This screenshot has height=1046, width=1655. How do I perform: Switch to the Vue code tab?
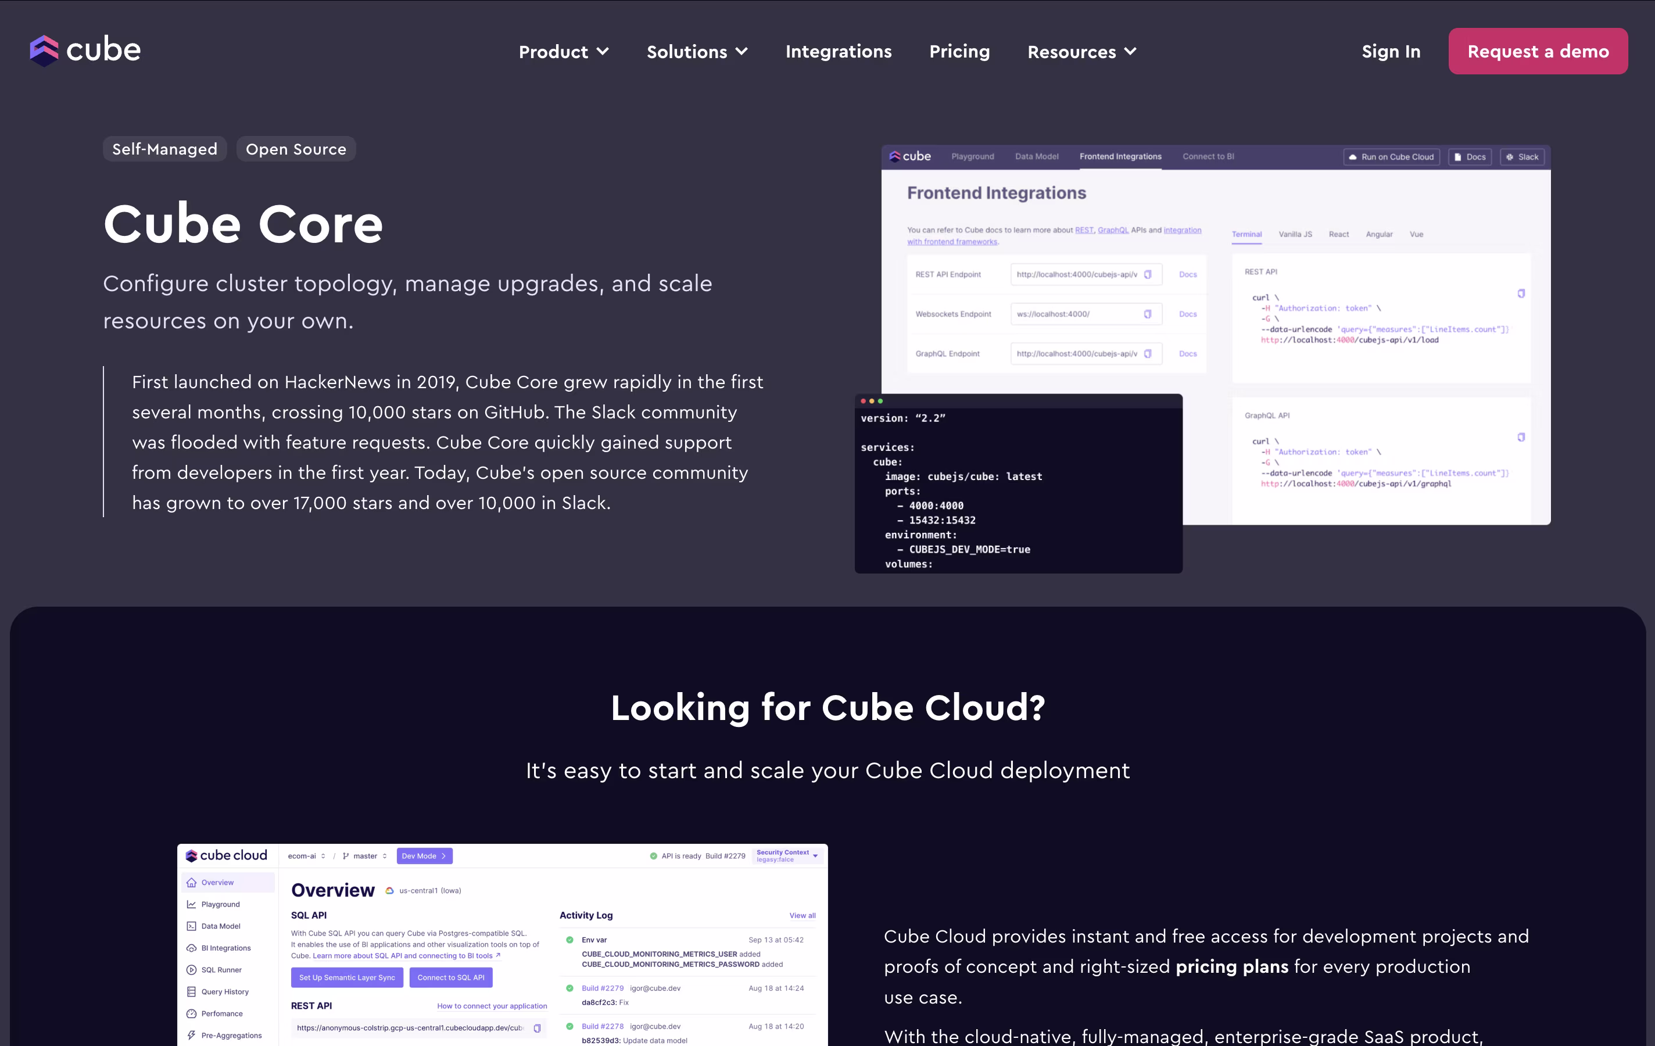coord(1416,234)
